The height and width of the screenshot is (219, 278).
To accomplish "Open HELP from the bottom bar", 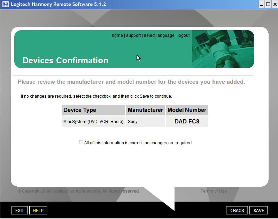I will (x=38, y=210).
